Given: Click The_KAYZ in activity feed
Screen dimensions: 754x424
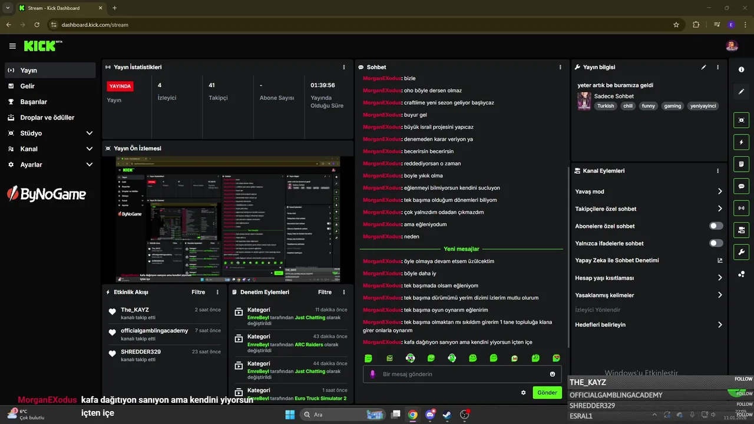Looking at the screenshot, I should click(x=135, y=310).
